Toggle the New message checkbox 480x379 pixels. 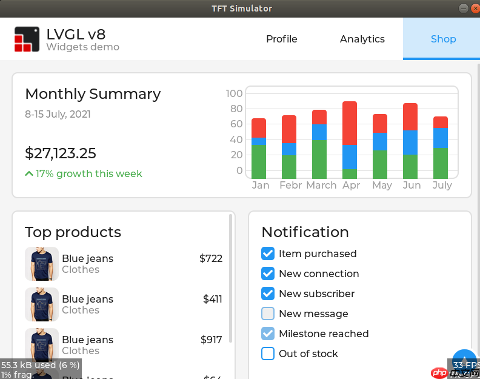[x=268, y=314]
